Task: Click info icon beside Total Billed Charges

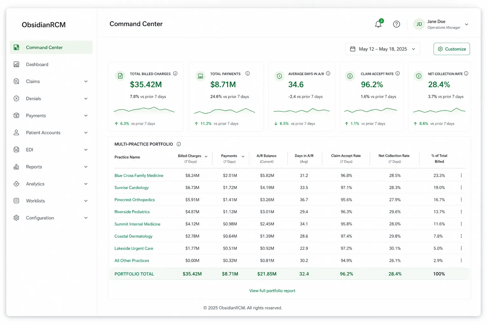Action: (x=175, y=74)
